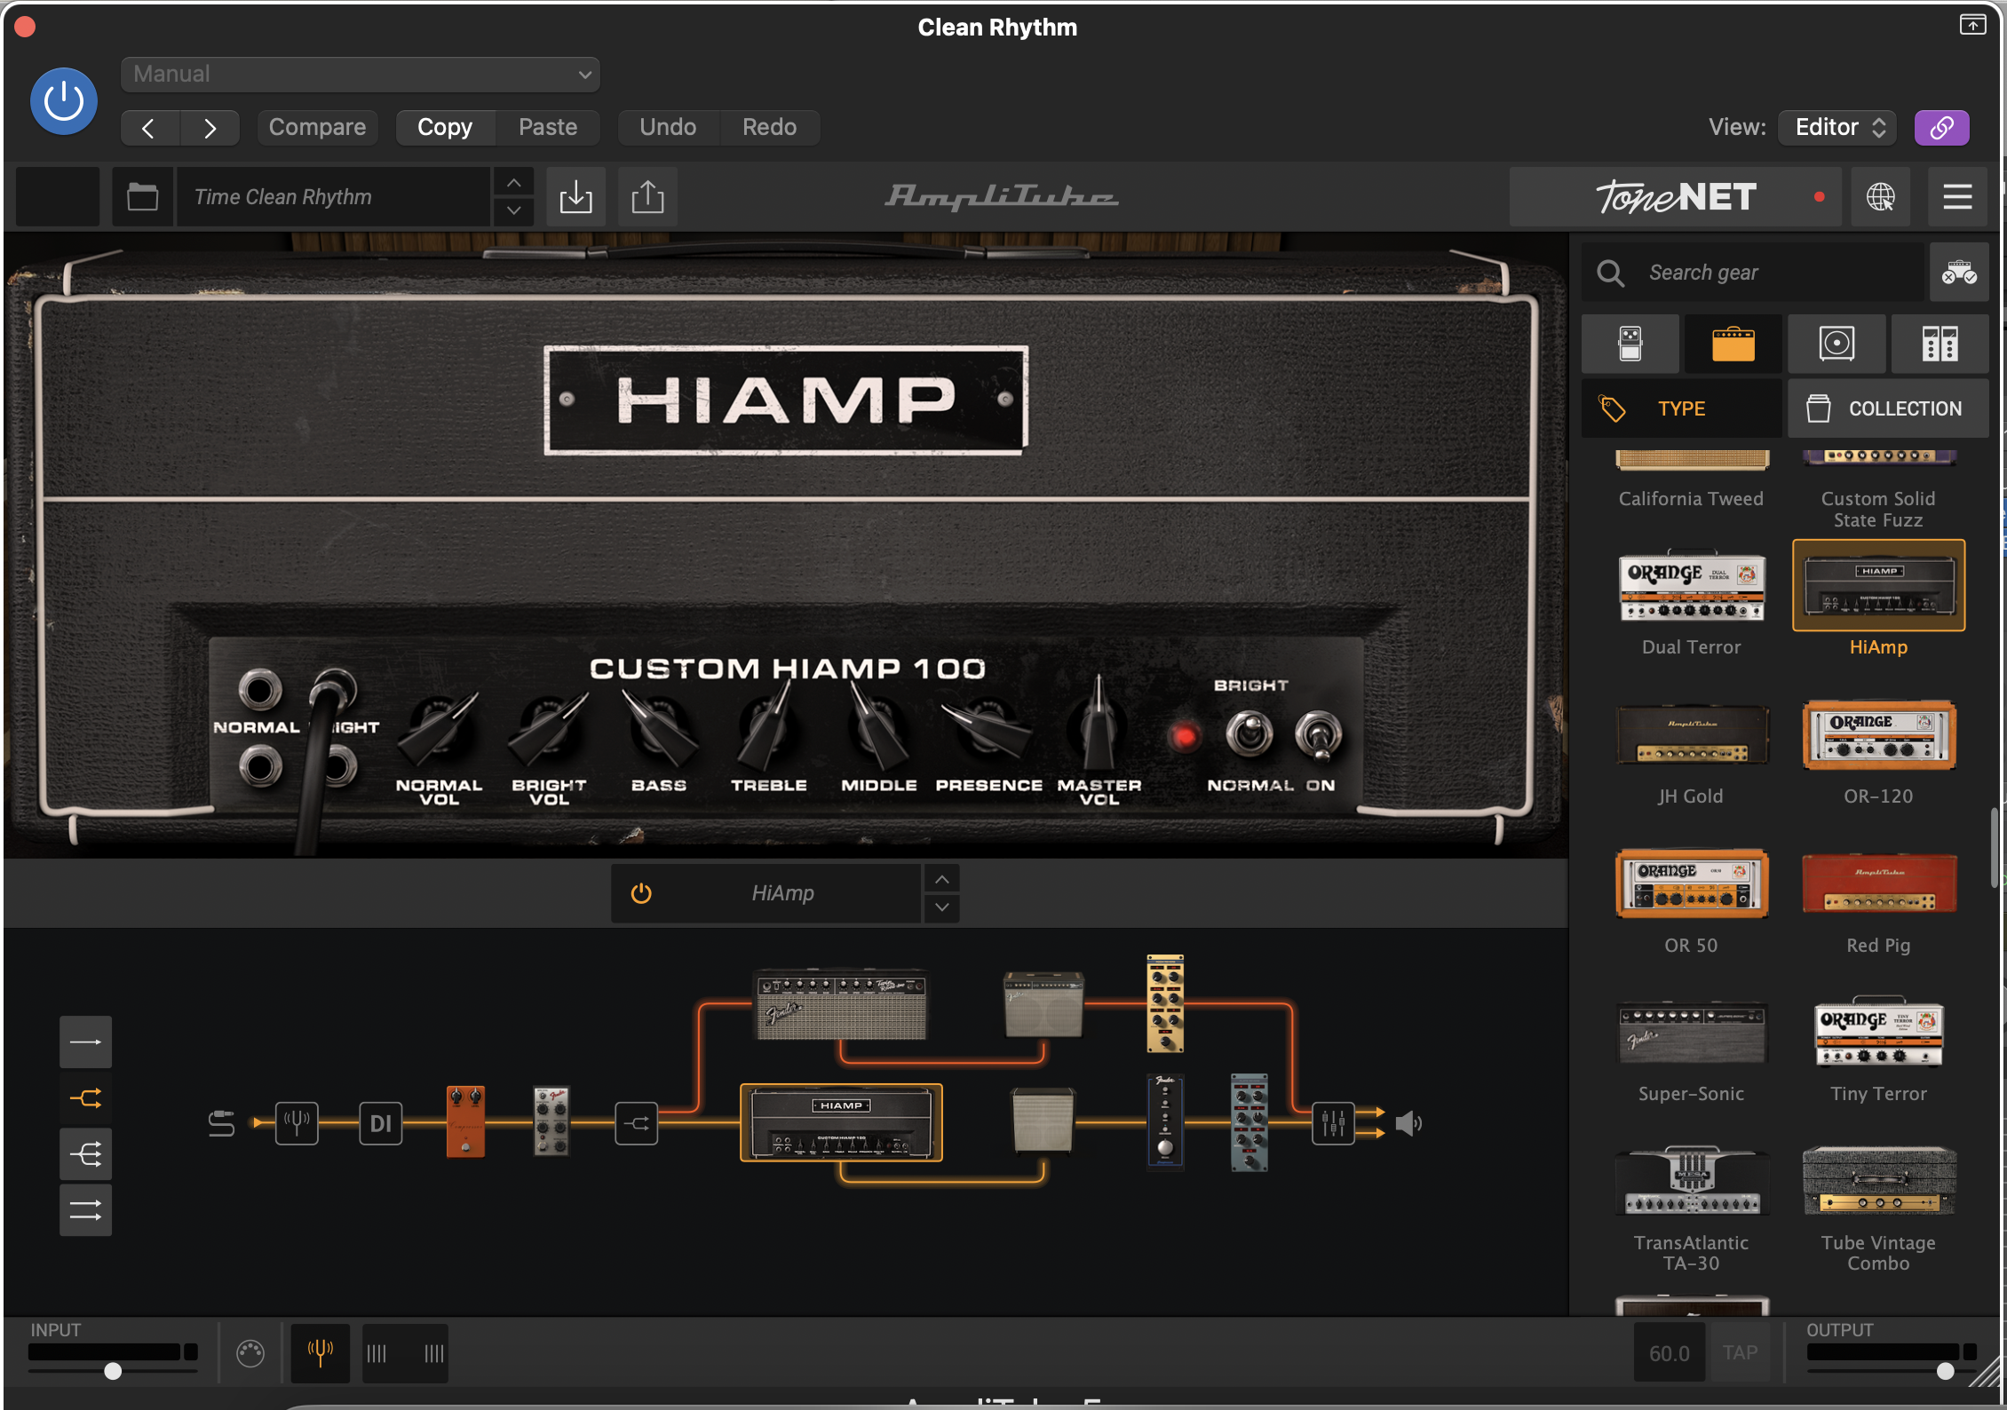Screen dimensions: 2007x1410
Task: Select the Super-Sonic amp thumbnail
Action: point(1692,1033)
